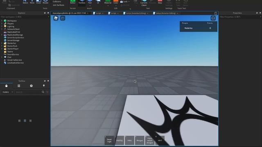Open the UI ribbon button

coord(98,2)
